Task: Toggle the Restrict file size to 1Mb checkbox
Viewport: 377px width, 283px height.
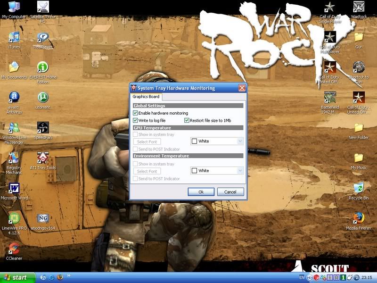Action: (187, 120)
